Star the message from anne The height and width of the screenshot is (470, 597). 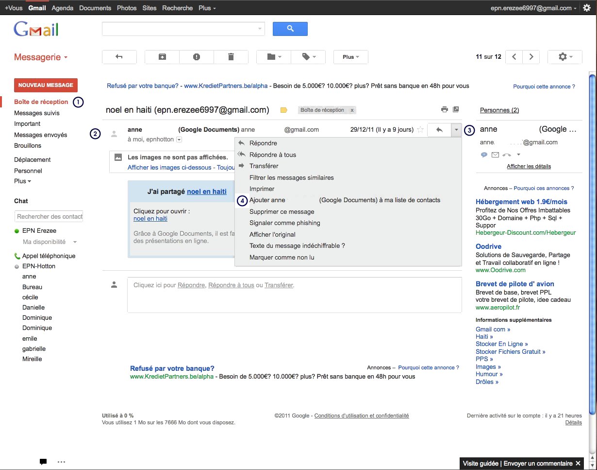pyautogui.click(x=420, y=130)
